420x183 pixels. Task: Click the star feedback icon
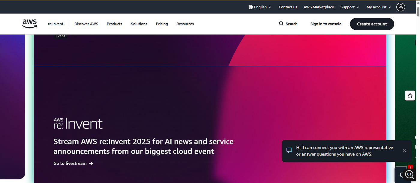[x=410, y=96]
